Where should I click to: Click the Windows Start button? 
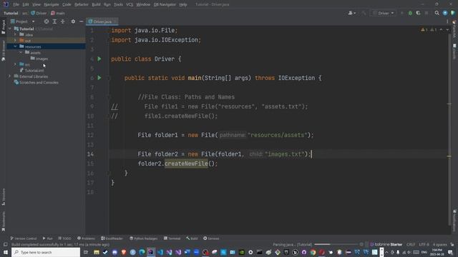point(6,252)
